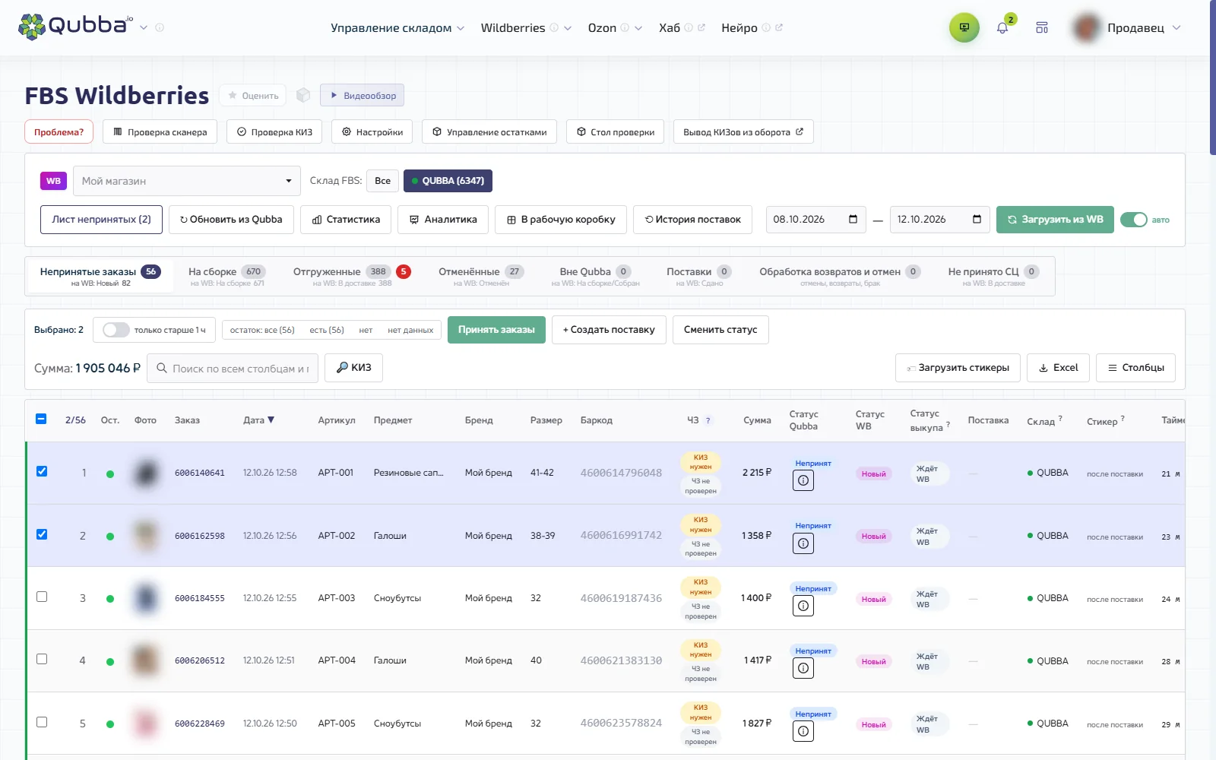Switch to the На сборке tab
This screenshot has width=1216, height=760.
click(226, 275)
